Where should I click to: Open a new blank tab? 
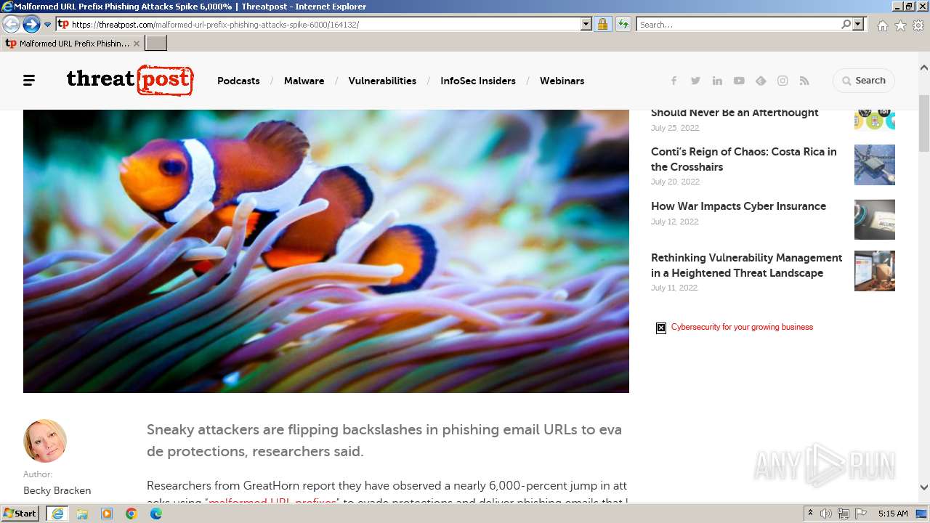point(156,43)
